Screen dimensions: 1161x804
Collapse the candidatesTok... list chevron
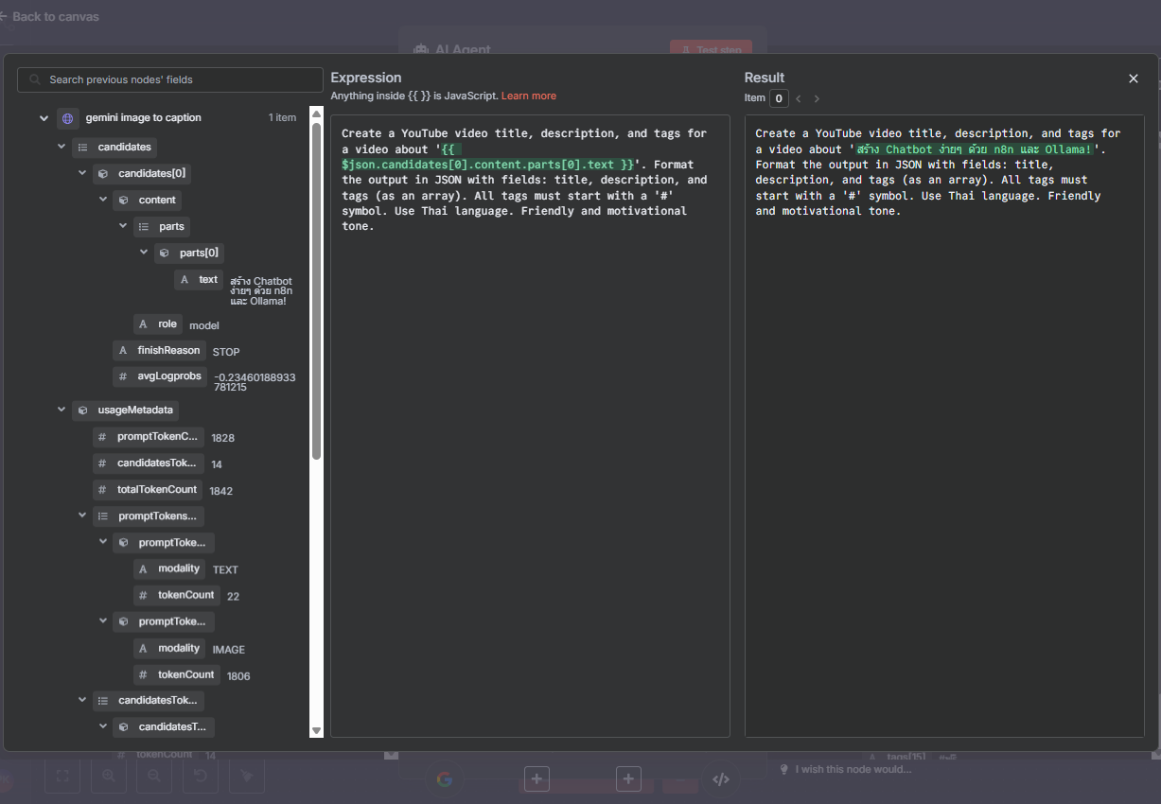[x=82, y=700]
